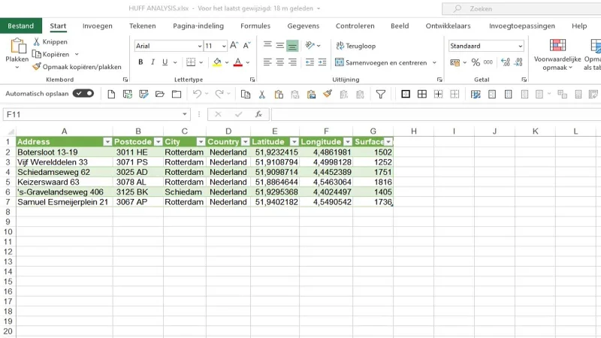
Task: Align text to middle of cell
Action: [x=280, y=46]
